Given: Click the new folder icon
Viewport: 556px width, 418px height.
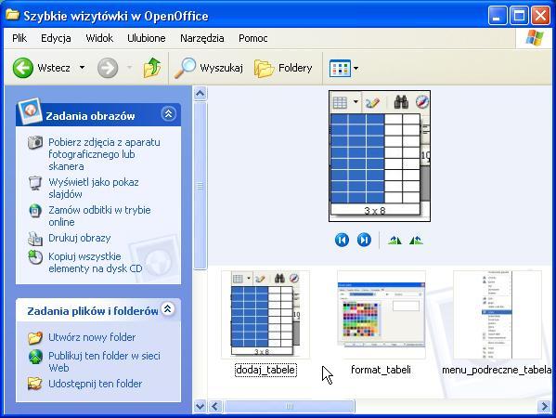Looking at the screenshot, I should [x=35, y=338].
